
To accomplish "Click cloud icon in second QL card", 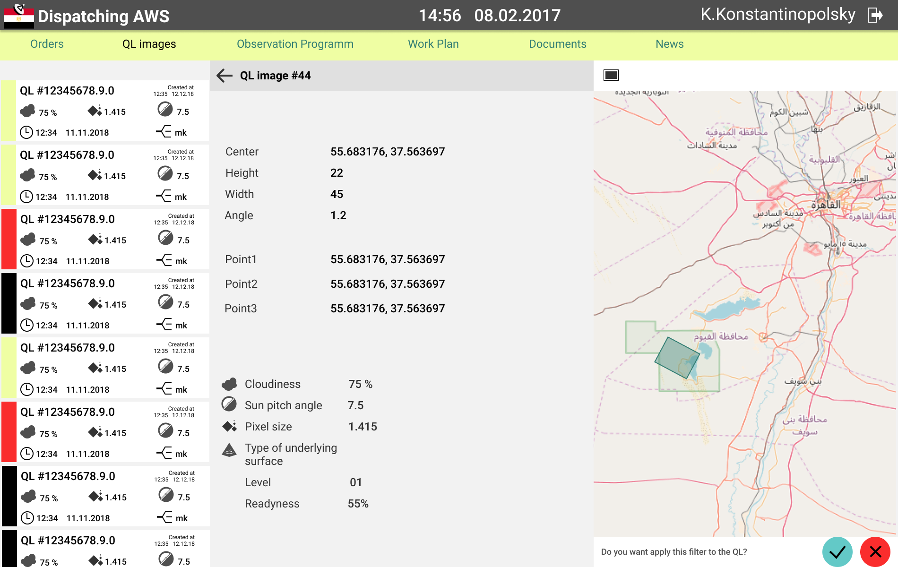I will tap(27, 175).
